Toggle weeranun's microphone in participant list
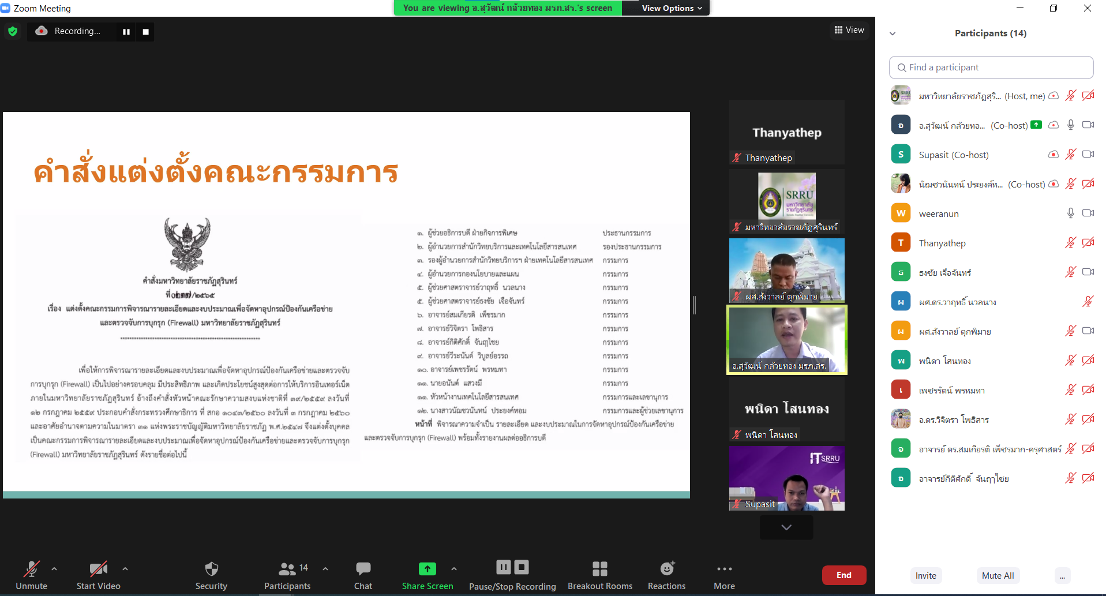Viewport: 1106px width, 596px height. point(1070,213)
